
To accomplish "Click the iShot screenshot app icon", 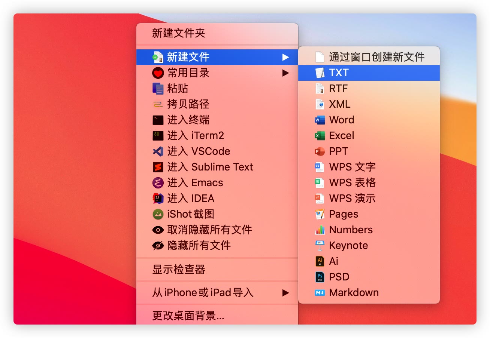I will [158, 214].
